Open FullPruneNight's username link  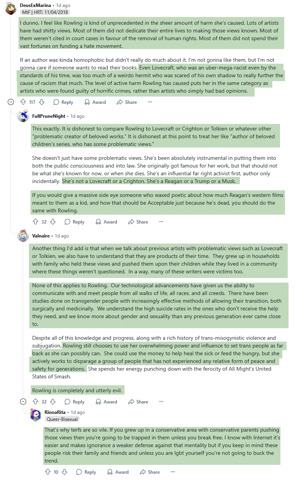click(49, 116)
